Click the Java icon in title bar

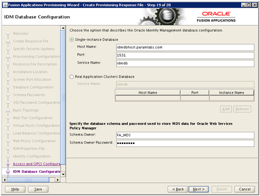(x=5, y=5)
